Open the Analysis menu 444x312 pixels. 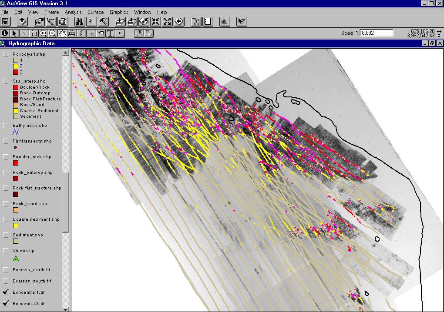coord(73,12)
